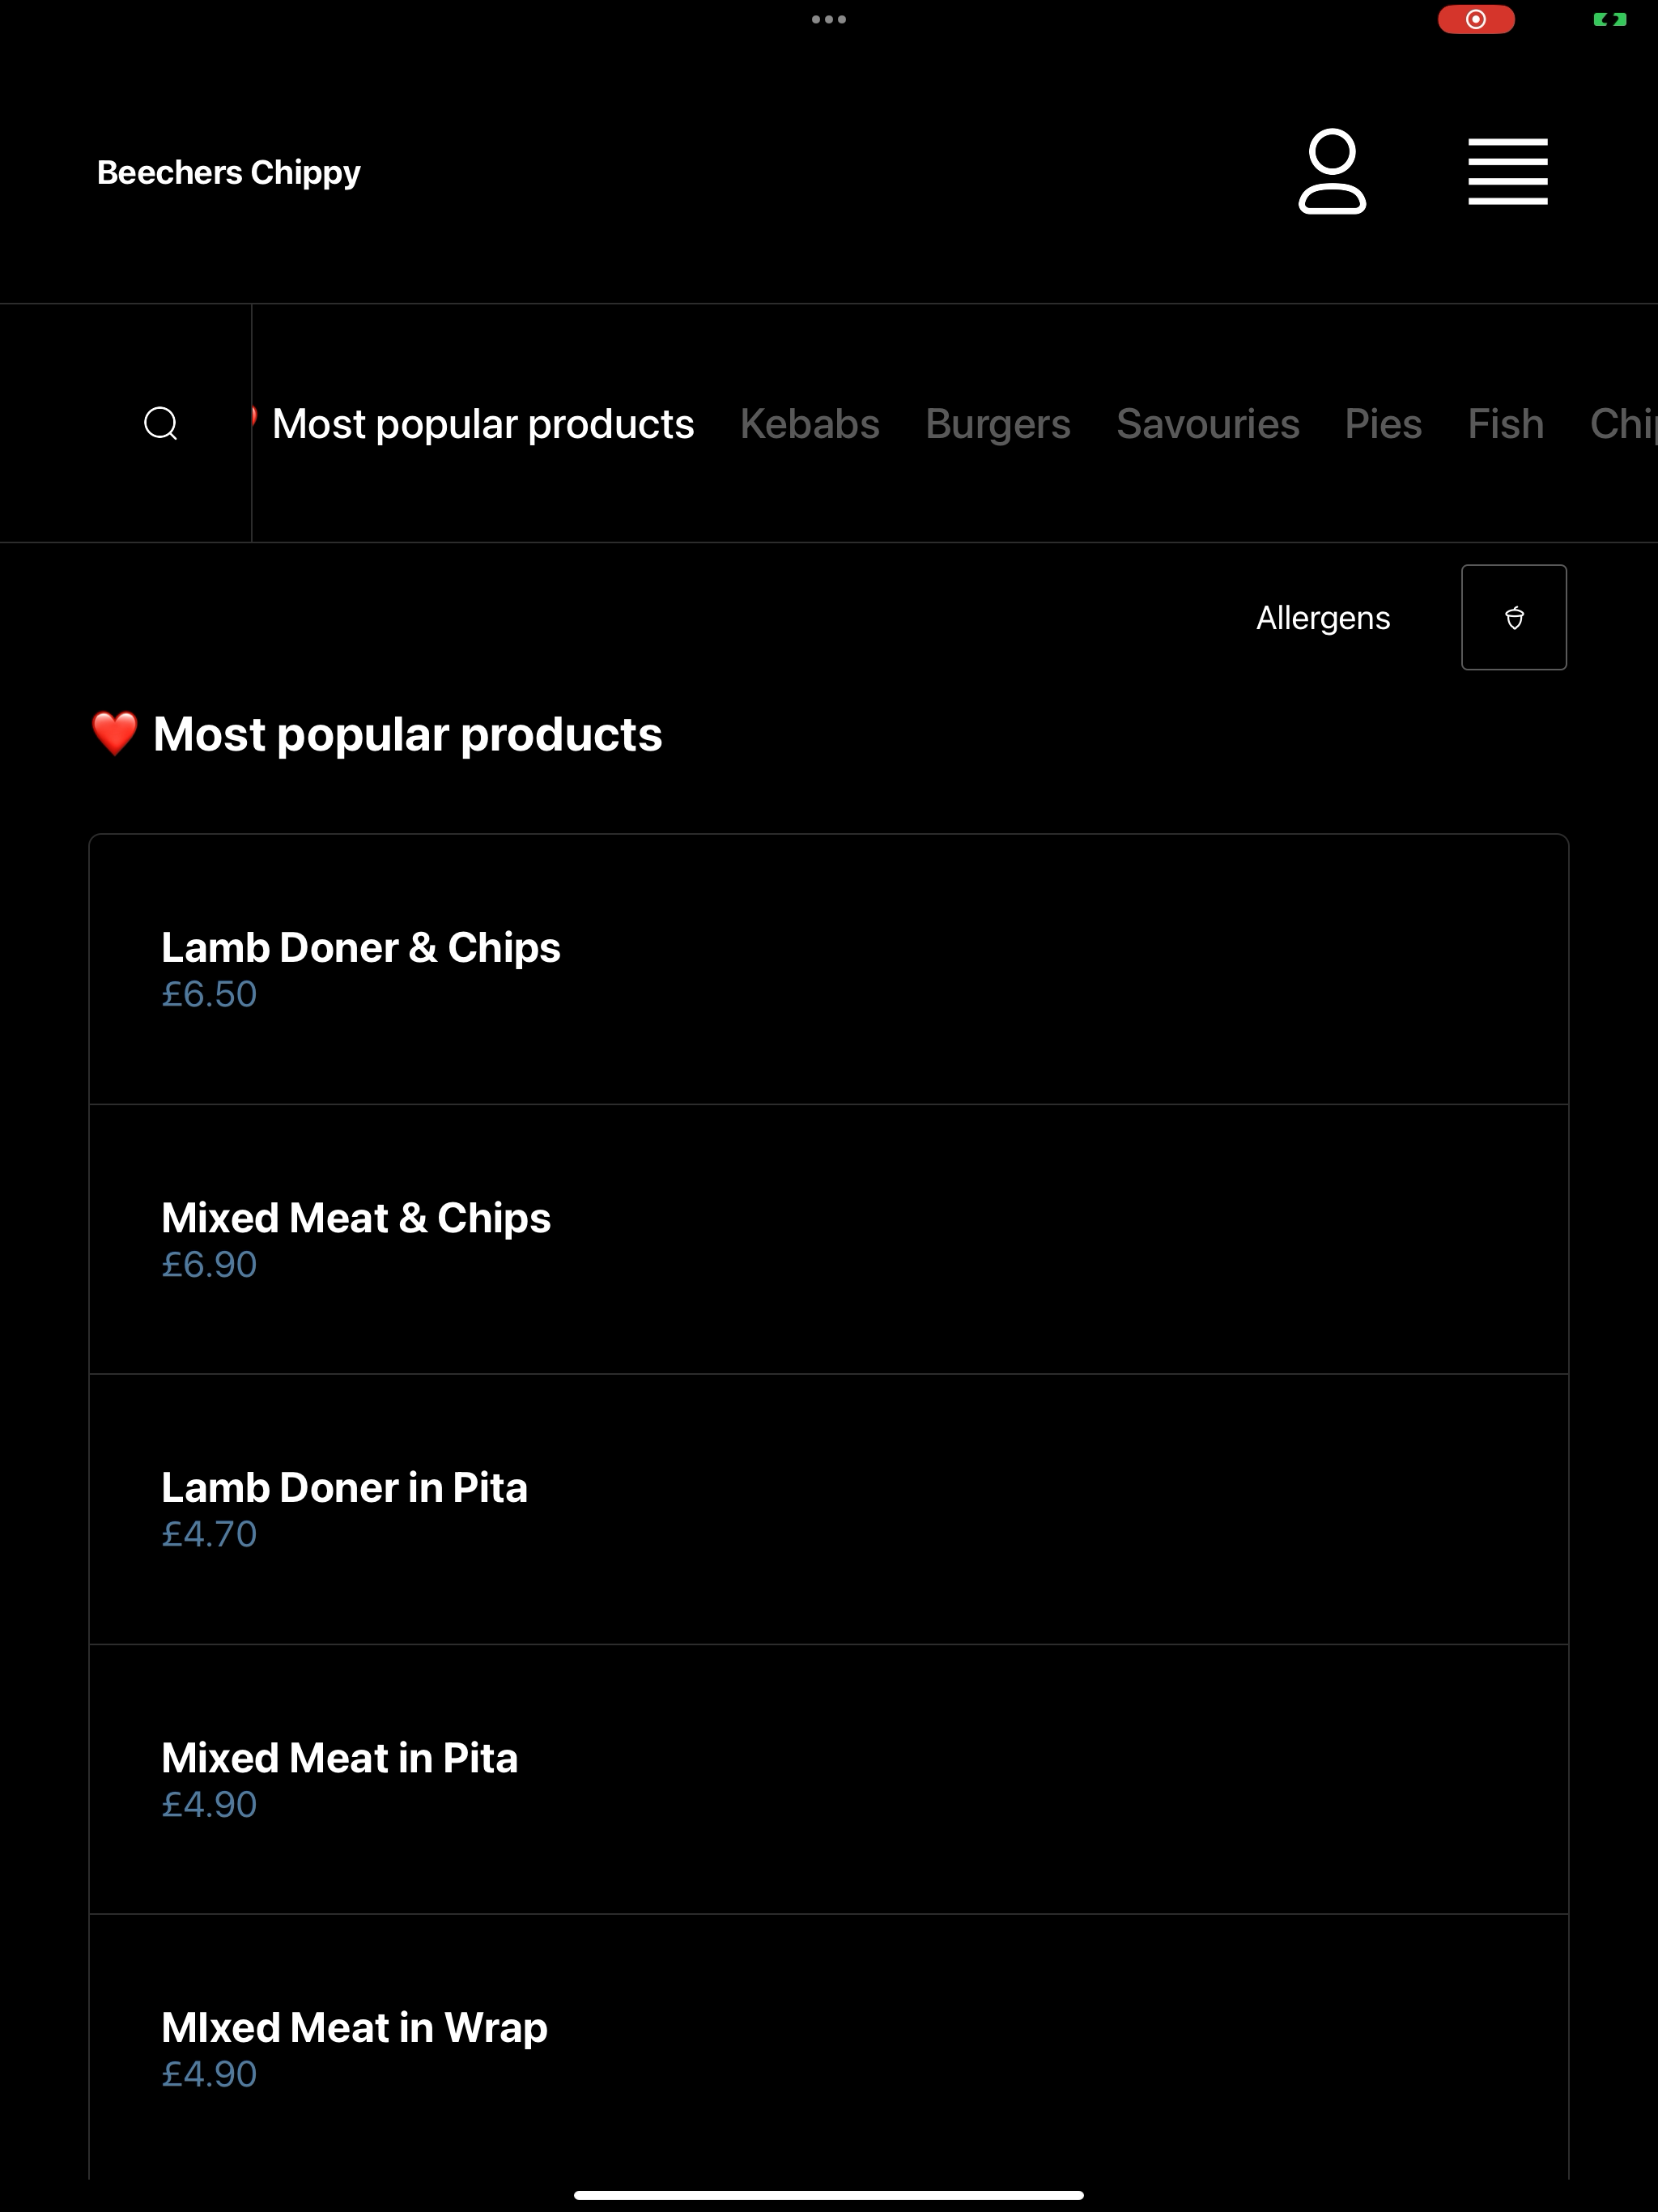This screenshot has height=2212, width=1658.
Task: Click the Allergens label
Action: (x=1323, y=618)
